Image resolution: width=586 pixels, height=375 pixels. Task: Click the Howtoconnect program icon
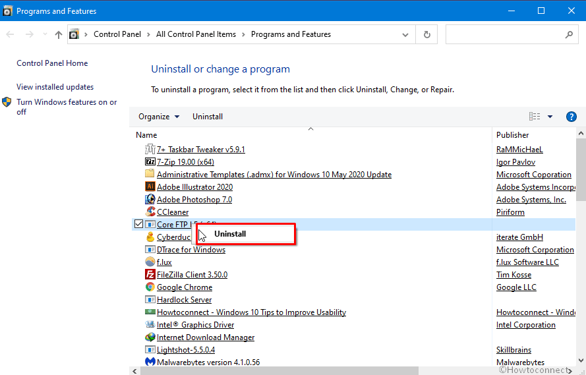coord(150,312)
